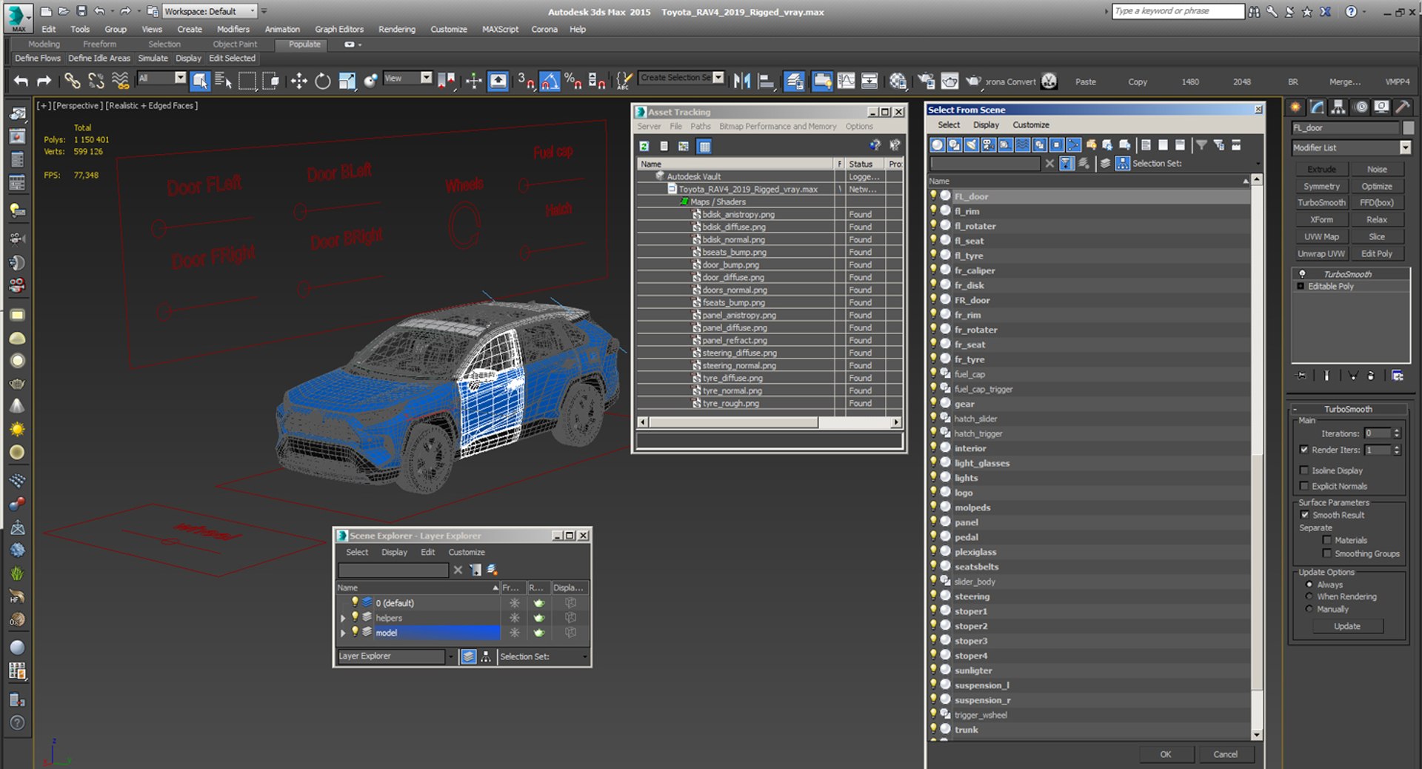Activate the Select and Scale tool
Viewport: 1422px width, 769px height.
coord(347,81)
